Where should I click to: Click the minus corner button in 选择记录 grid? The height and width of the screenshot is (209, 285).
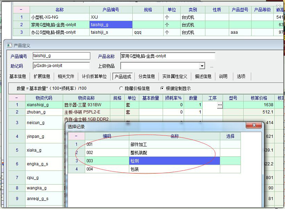click(76, 136)
